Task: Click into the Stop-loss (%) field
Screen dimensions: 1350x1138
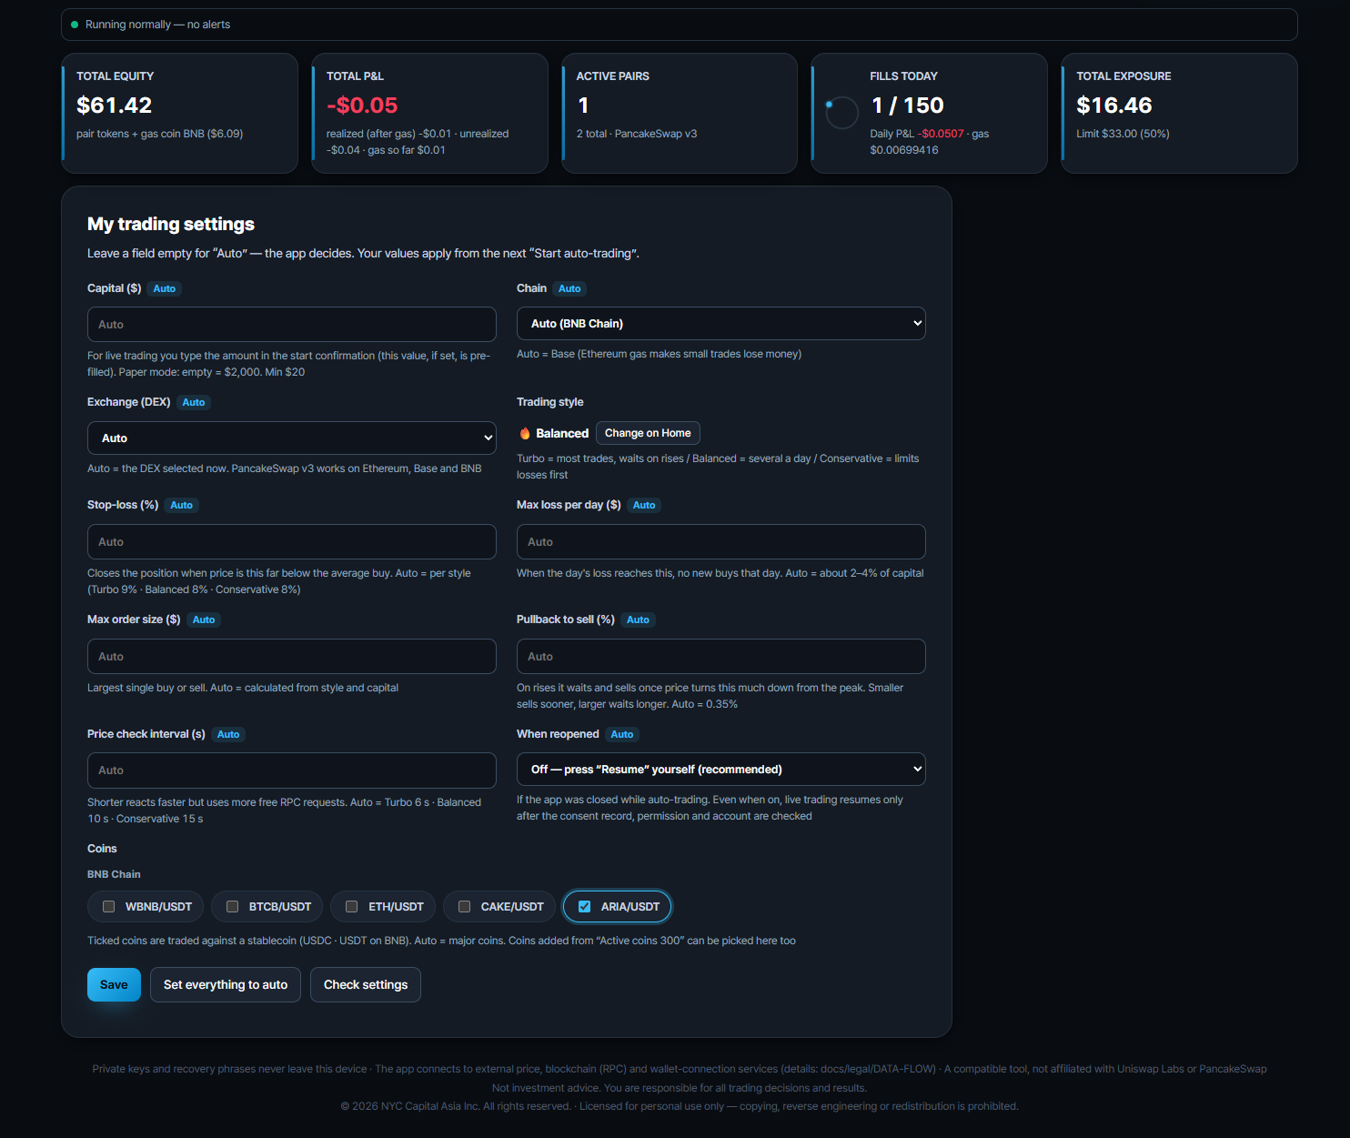Action: [x=292, y=542]
